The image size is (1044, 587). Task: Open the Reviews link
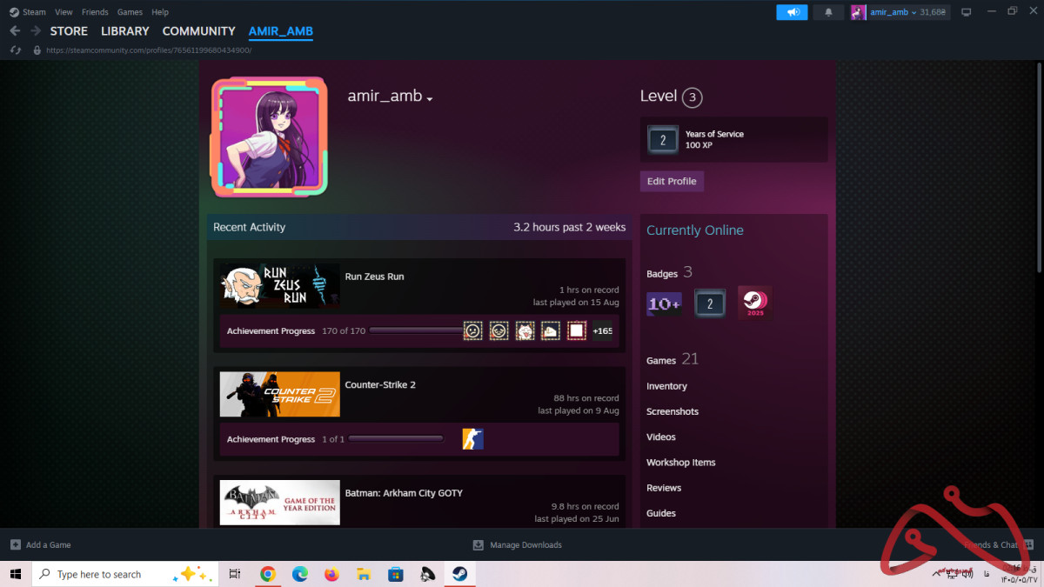tap(664, 488)
